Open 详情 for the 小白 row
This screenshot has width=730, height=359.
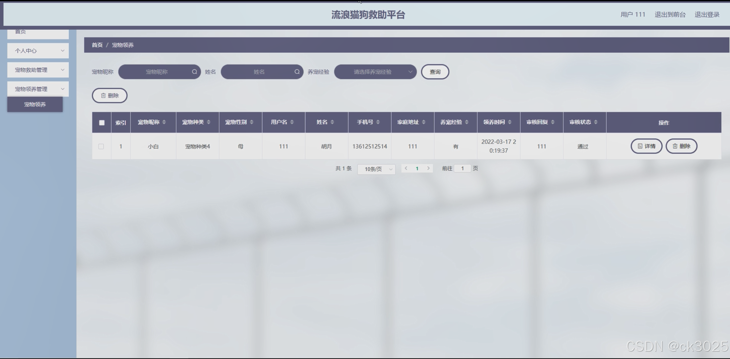pos(646,146)
